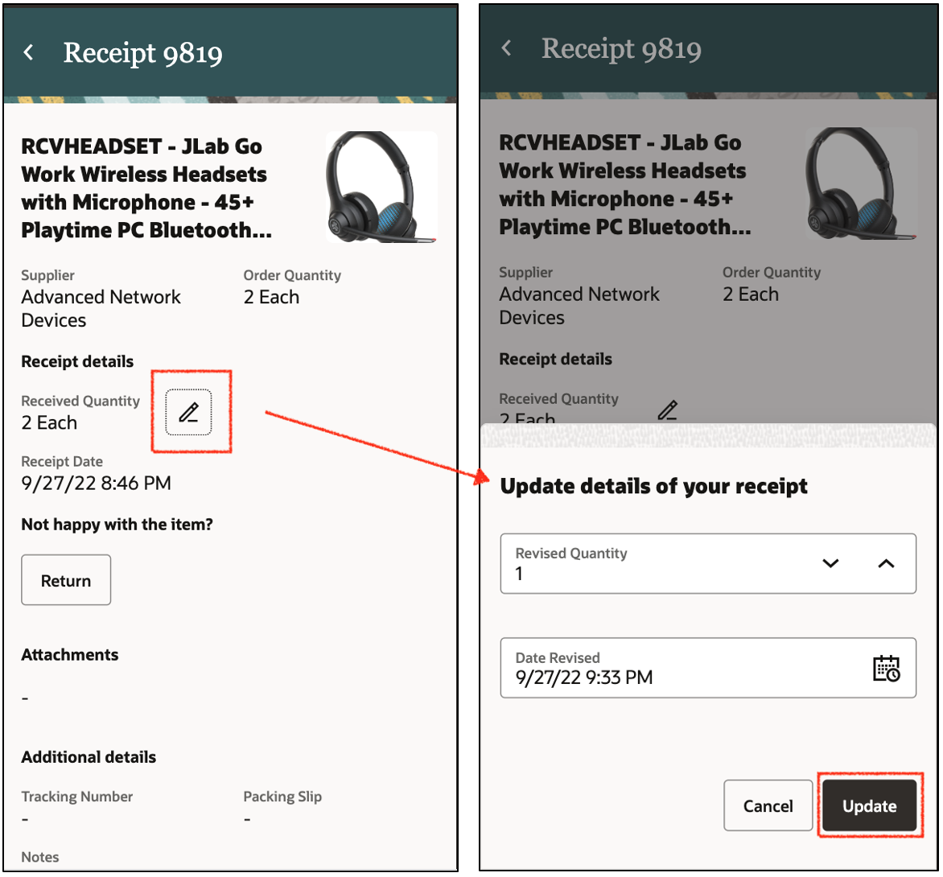Click back arrow in right dimmed screen

pyautogui.click(x=506, y=48)
